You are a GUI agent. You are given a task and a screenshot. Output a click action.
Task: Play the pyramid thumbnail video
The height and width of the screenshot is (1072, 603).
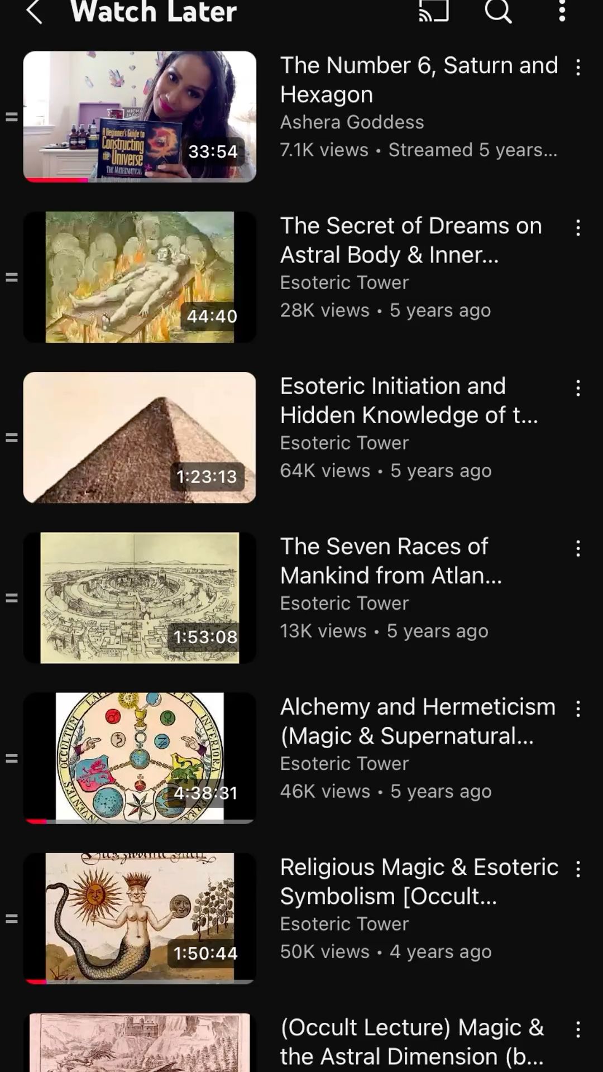tap(140, 438)
